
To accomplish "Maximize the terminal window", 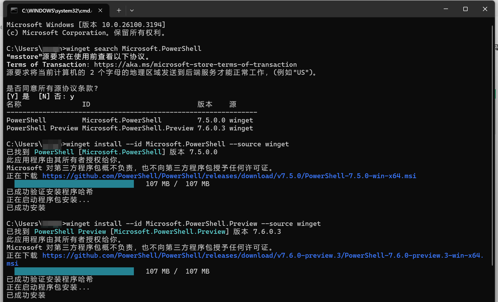I will click(x=465, y=9).
